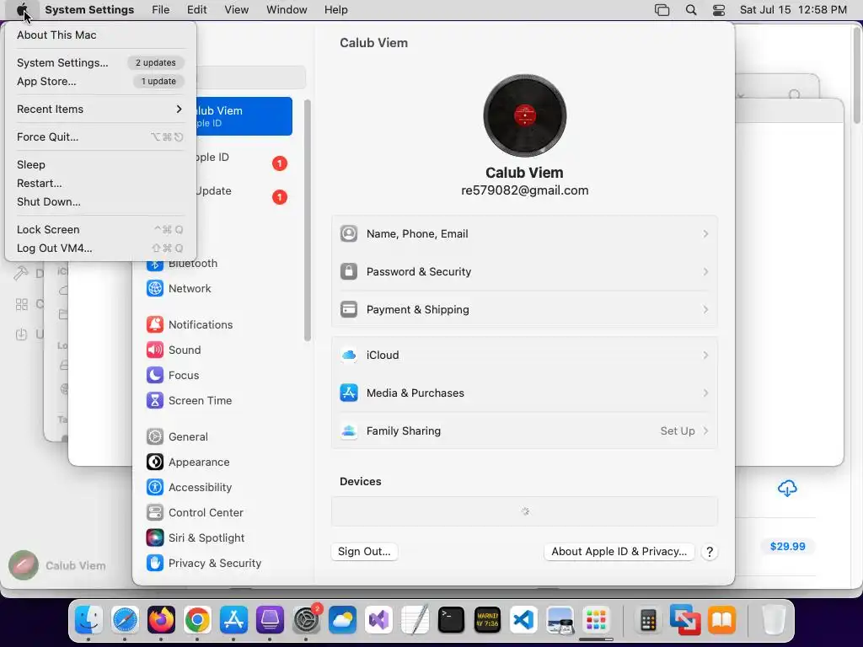Open the Help menu
Image resolution: width=863 pixels, height=647 pixels.
(x=335, y=10)
